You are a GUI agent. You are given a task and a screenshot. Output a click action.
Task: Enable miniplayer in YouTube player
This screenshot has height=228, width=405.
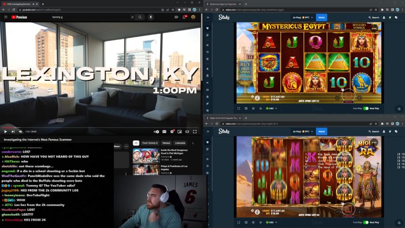pyautogui.click(x=180, y=131)
